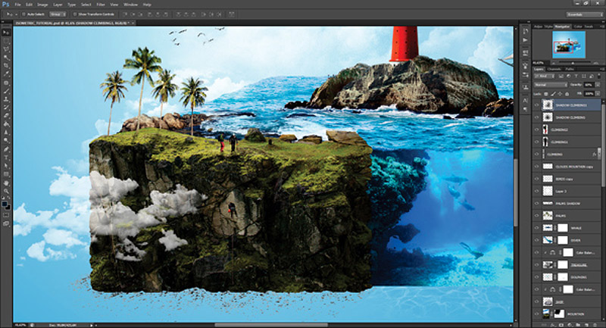Open the History panel icon
Screen dimensions: 606x328
coord(525,31)
